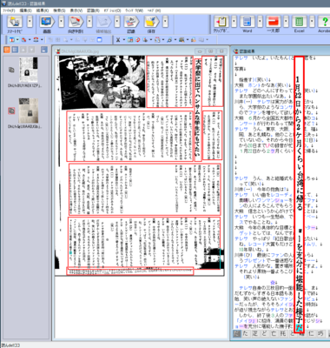This screenshot has height=348, width=330.
Task: Select the second brownish page thumbnail
Action: pyautogui.click(x=29, y=110)
